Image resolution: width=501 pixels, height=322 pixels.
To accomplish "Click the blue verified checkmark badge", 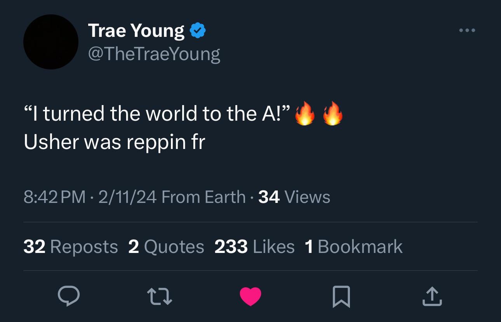I will pos(198,31).
